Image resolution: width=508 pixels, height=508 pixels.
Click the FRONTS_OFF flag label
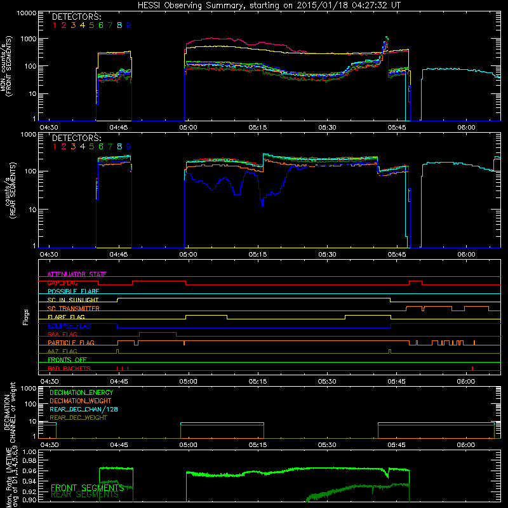coord(67,359)
